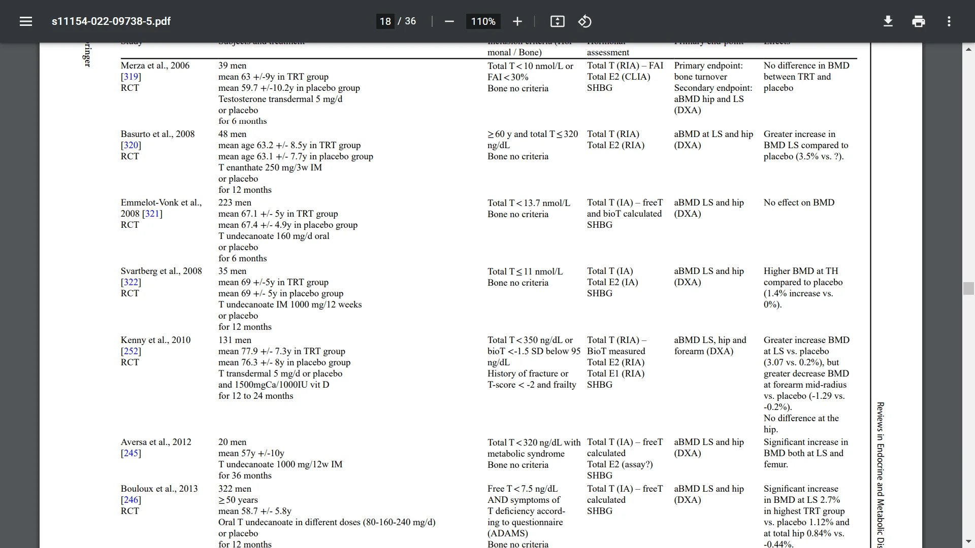Select reference link [319]
This screenshot has width=975, height=548.
coord(131,76)
